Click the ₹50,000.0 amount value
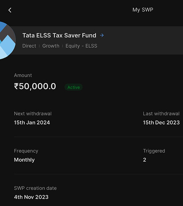 tap(35, 86)
